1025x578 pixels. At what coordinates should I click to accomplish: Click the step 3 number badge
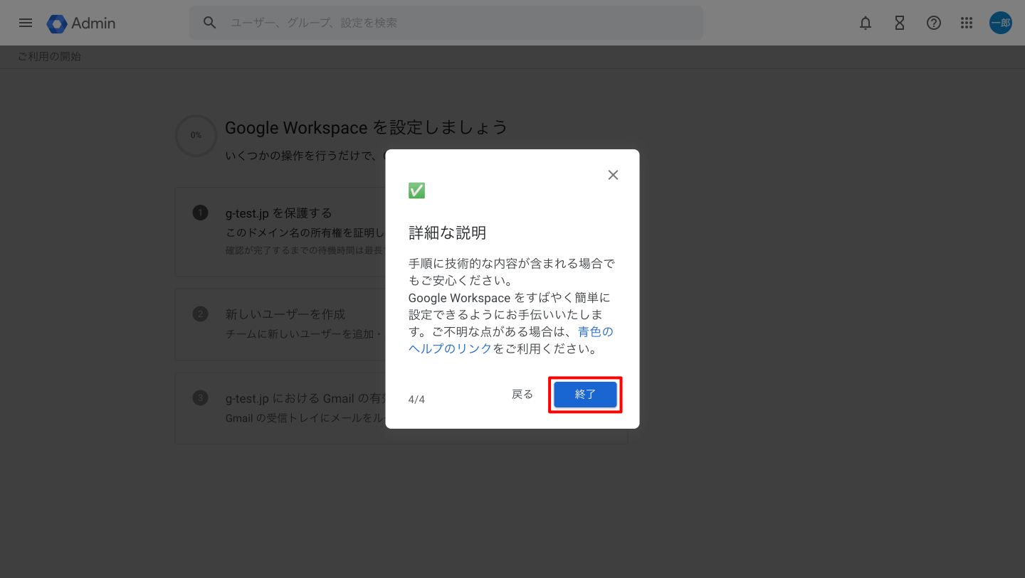pyautogui.click(x=200, y=397)
